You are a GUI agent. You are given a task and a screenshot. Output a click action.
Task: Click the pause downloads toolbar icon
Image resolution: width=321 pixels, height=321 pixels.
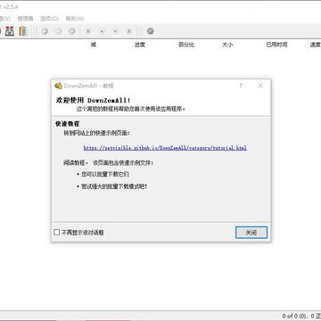58,31
